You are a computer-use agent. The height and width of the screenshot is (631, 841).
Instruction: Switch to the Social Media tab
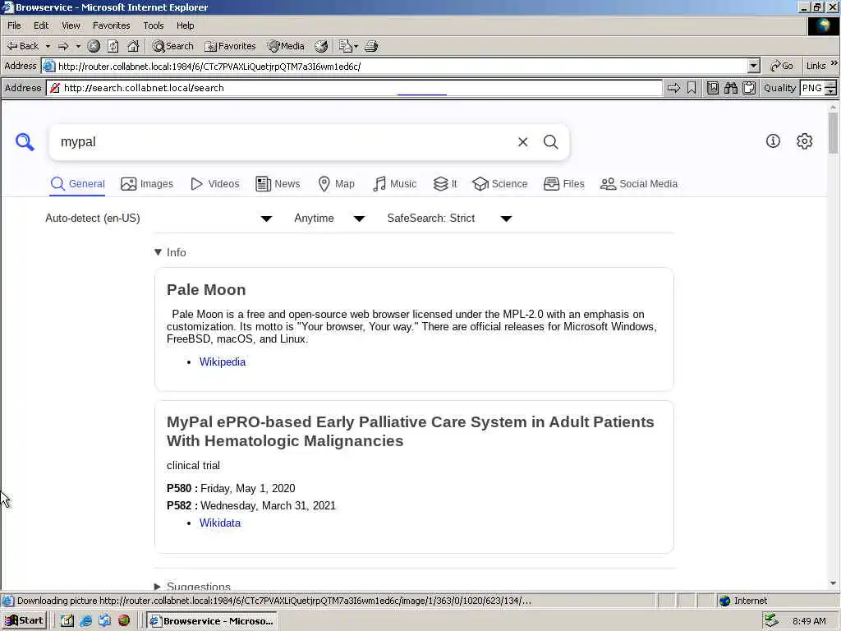pos(639,184)
